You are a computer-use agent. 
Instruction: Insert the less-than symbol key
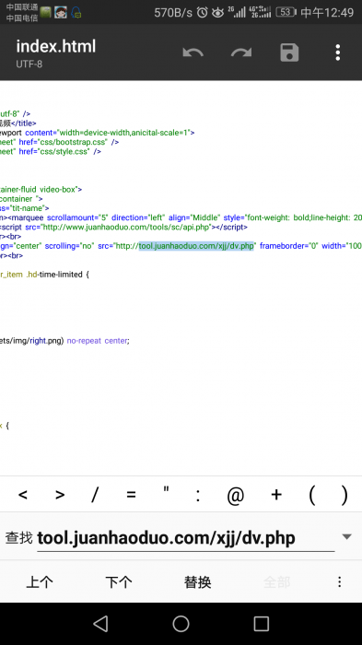click(23, 495)
